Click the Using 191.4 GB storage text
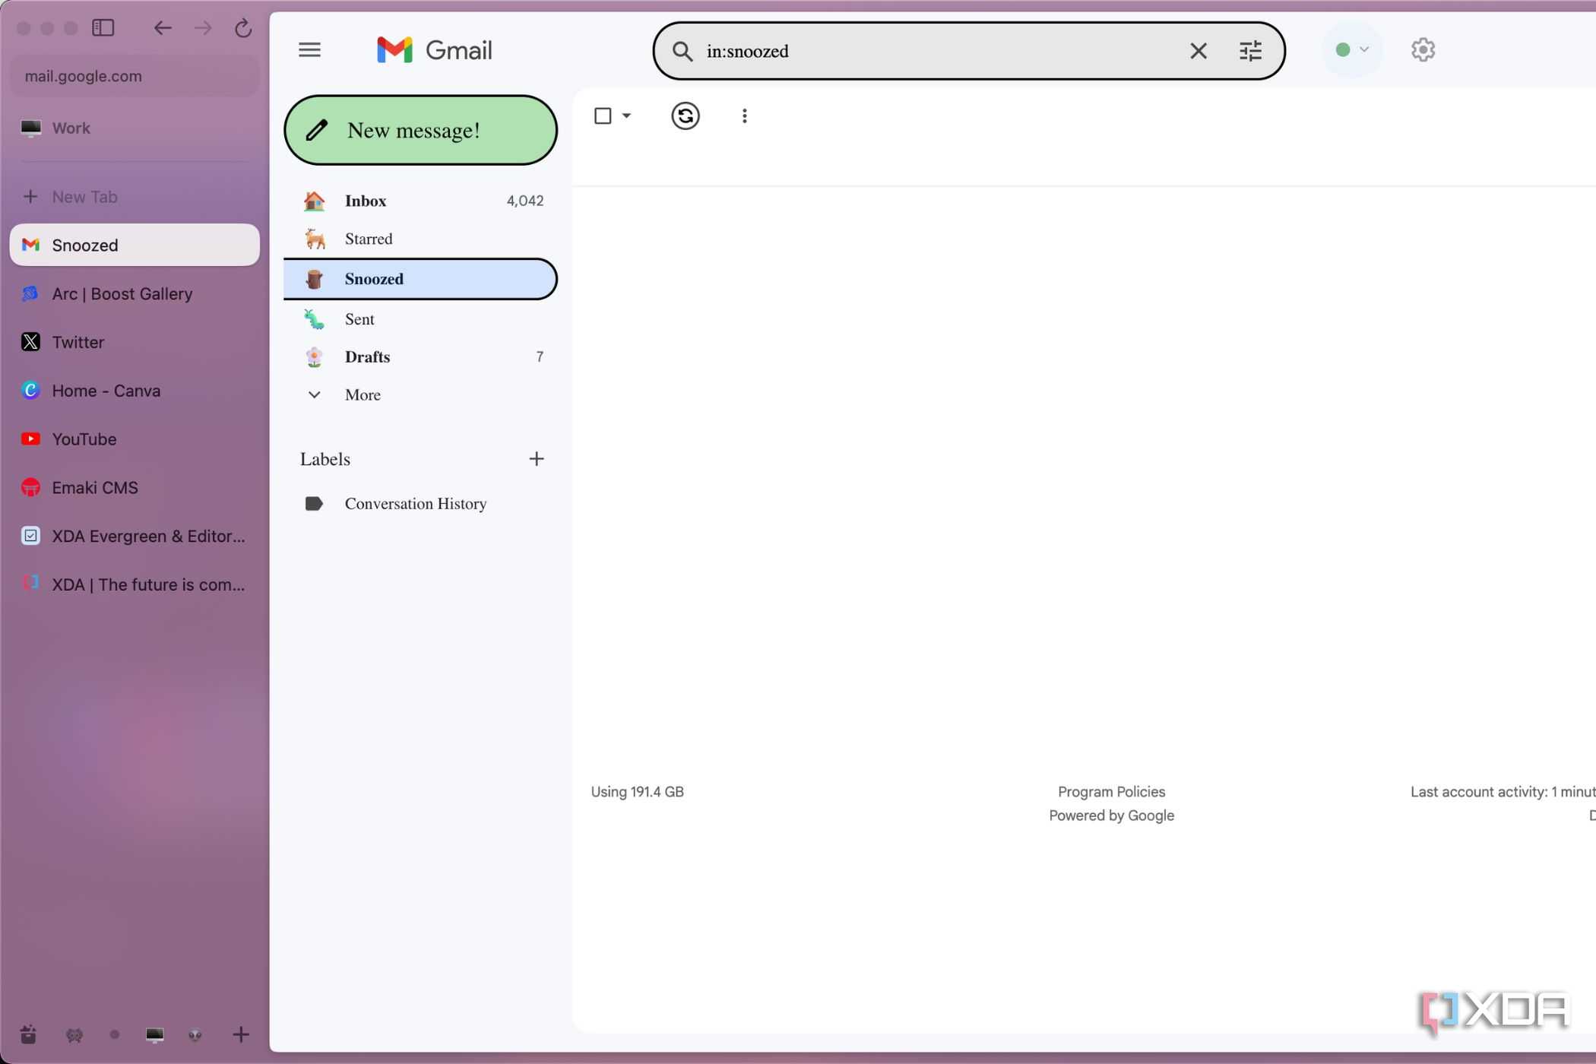 638,792
